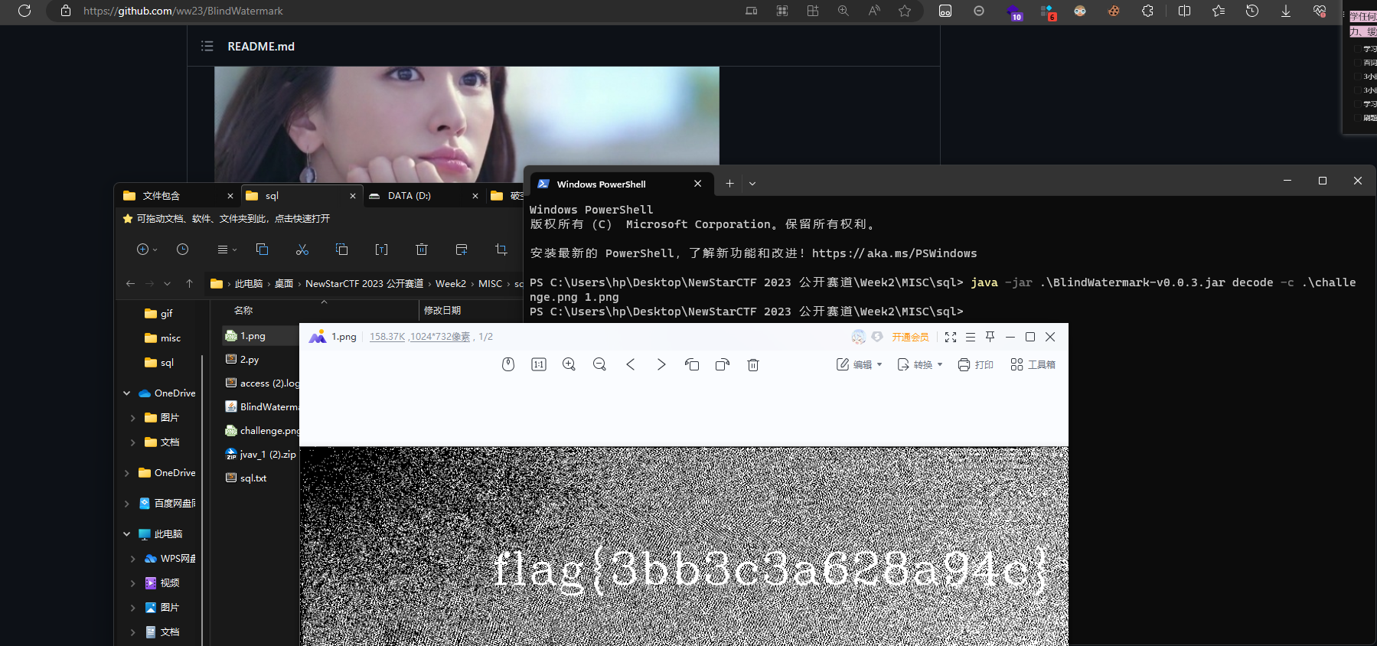
Task: Open the image viewer hamburger menu
Action: 971,337
